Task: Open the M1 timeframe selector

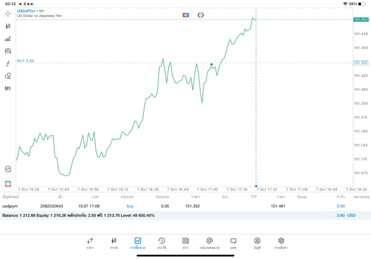Action: point(8,89)
